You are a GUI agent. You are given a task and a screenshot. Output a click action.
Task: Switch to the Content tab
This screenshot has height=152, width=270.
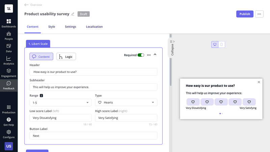click(x=32, y=27)
